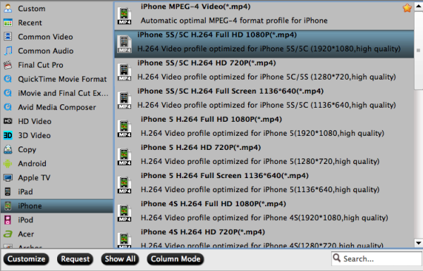
Task: Open the QuickTime Movie Format category
Action: (57, 79)
